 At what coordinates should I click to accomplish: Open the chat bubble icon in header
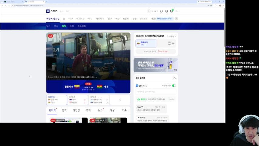161,11
